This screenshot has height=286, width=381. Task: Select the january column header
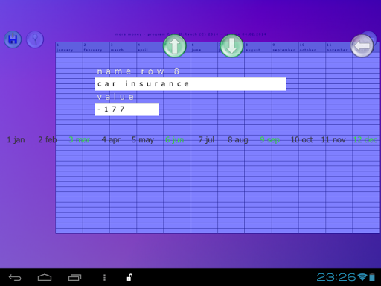(69, 48)
